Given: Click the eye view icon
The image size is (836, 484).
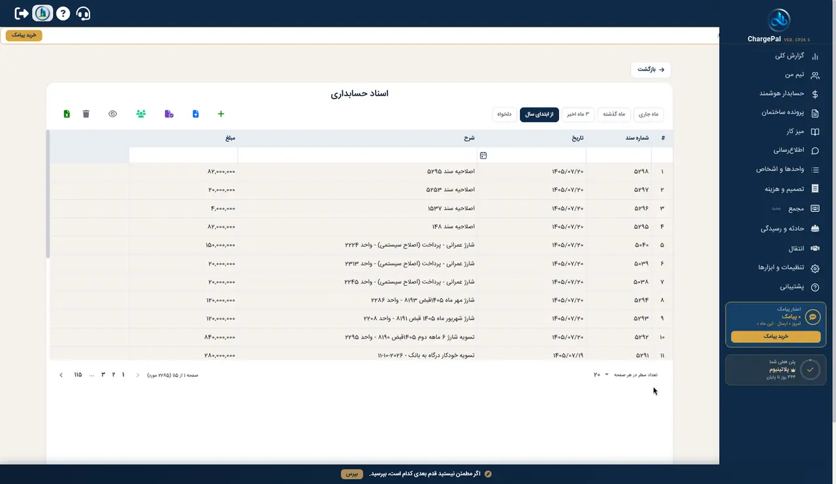Looking at the screenshot, I should pyautogui.click(x=113, y=114).
